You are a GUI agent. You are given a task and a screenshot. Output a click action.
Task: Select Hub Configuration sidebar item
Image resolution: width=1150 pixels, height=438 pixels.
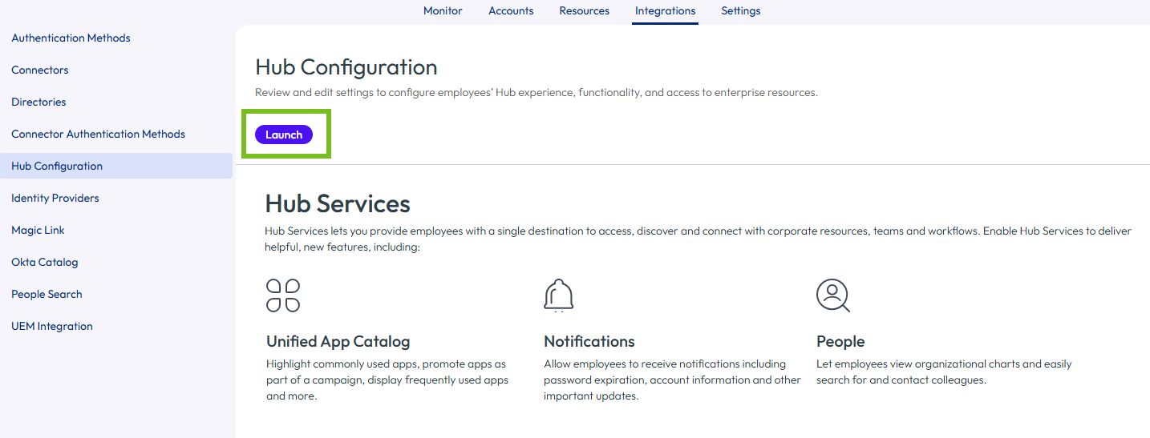tap(116, 166)
